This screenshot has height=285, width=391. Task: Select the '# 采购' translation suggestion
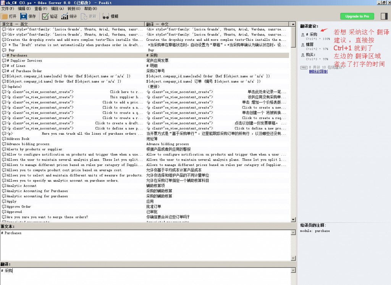coord(313,34)
